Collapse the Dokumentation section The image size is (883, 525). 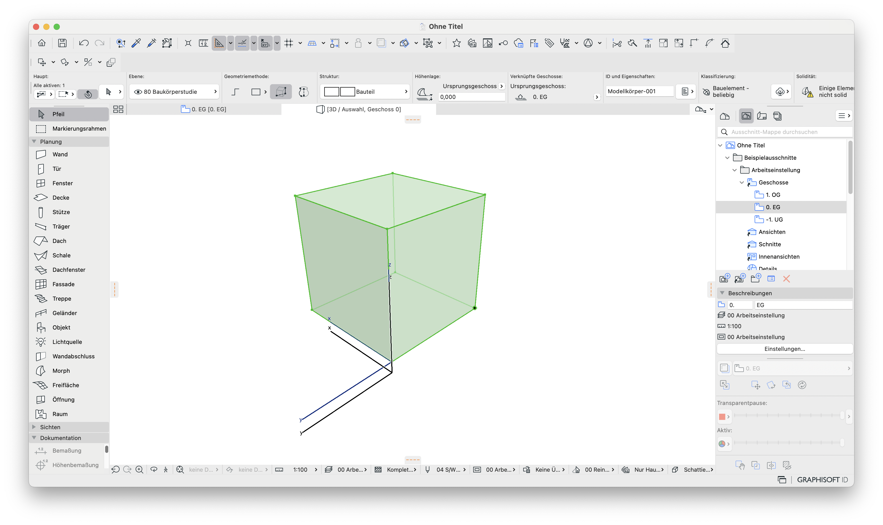coord(34,438)
